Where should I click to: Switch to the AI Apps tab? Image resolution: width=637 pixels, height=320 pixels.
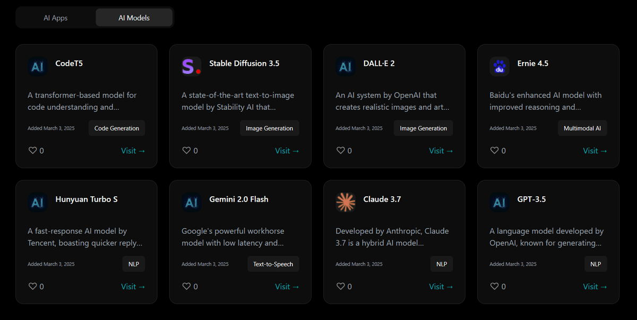coord(56,18)
